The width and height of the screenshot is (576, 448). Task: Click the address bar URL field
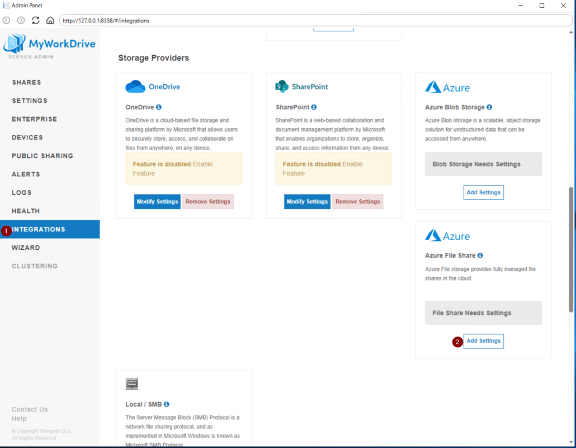pyautogui.click(x=315, y=21)
